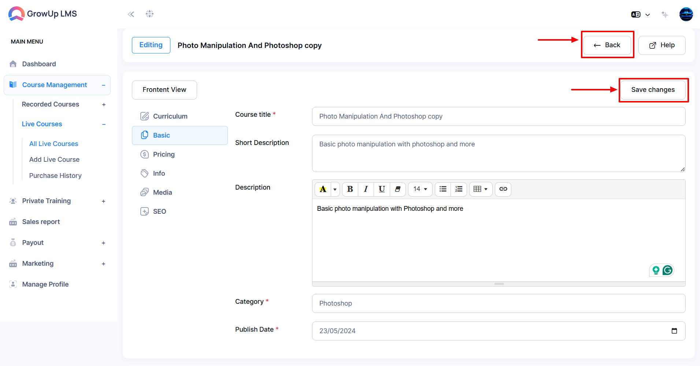Click the Grammarly icon in editor
This screenshot has width=700, height=366.
coord(667,270)
